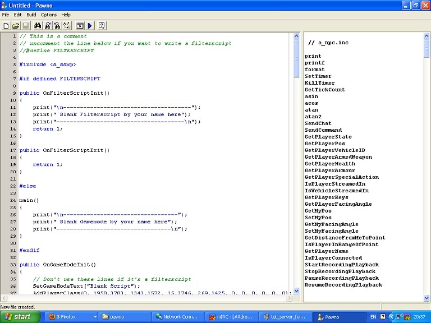Click the function list's scroll up arrow

pos(427,36)
